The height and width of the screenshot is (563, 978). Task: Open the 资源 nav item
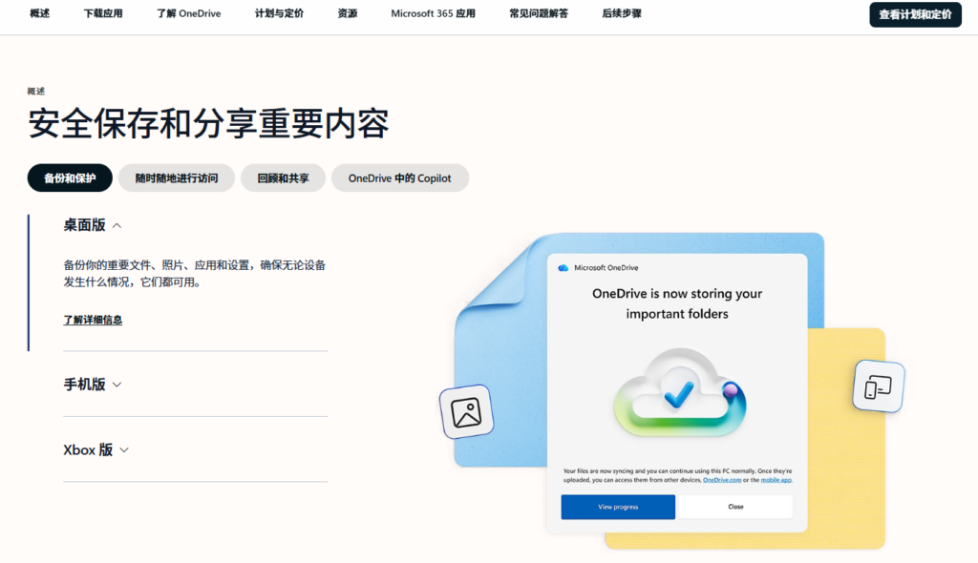(348, 13)
